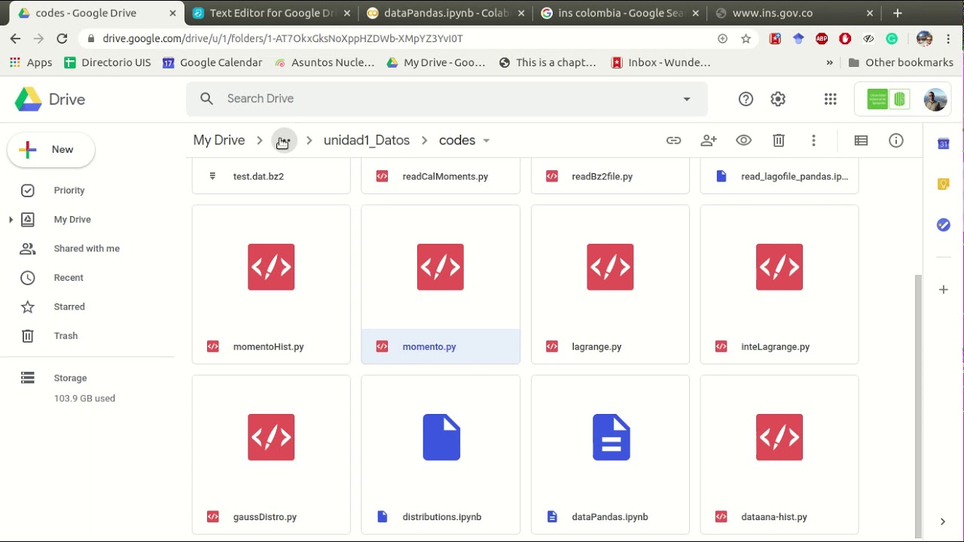This screenshot has height=542, width=964.
Task: Select the distributions.ipynb file
Action: point(441,455)
